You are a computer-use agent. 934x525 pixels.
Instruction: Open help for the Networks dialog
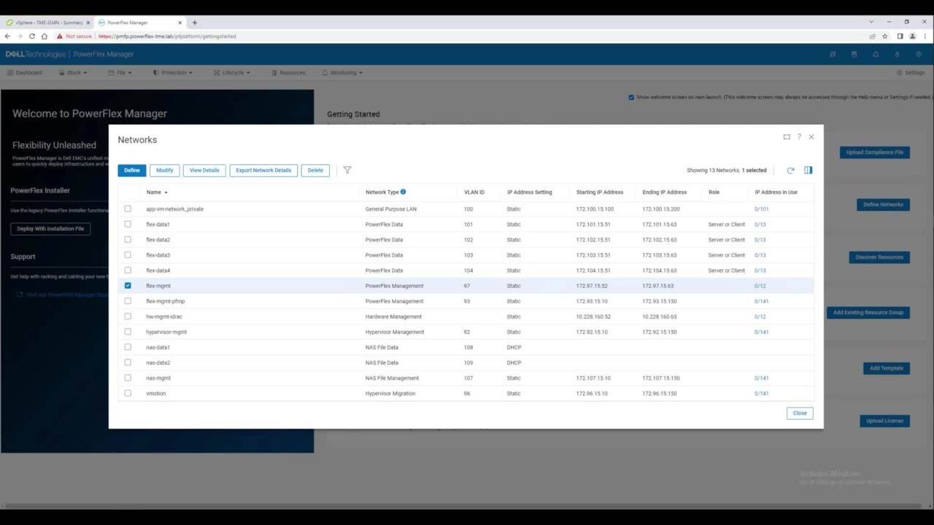tap(799, 136)
